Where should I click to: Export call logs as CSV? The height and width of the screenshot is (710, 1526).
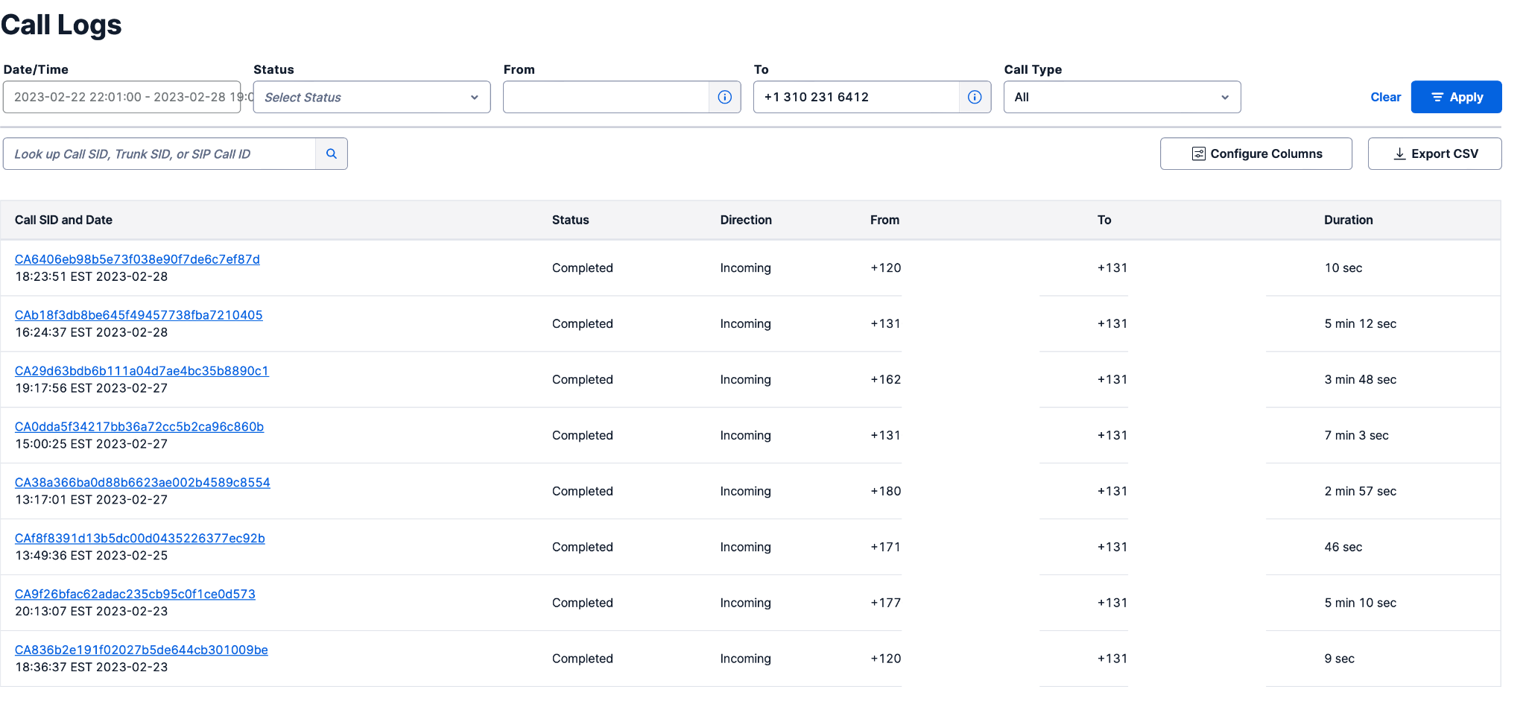tap(1434, 153)
